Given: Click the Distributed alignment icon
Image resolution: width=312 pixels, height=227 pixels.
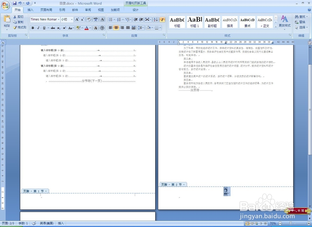Looking at the screenshot, I should tap(134, 28).
